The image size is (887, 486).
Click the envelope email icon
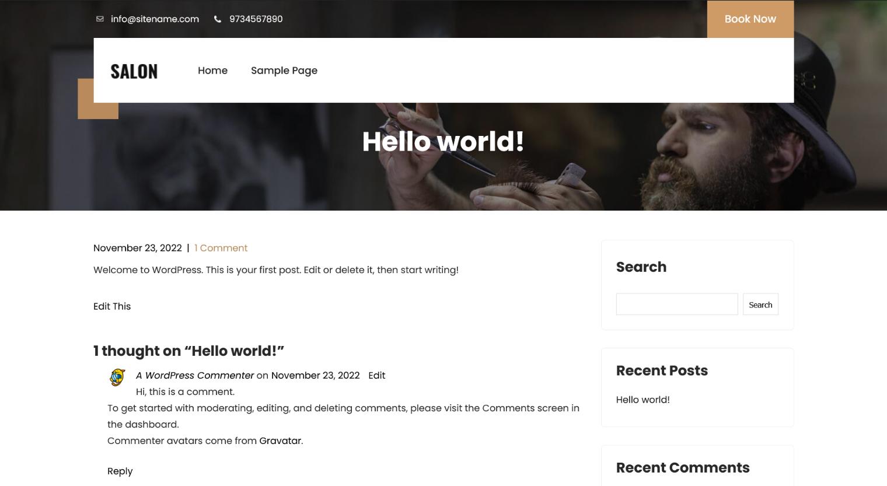100,19
